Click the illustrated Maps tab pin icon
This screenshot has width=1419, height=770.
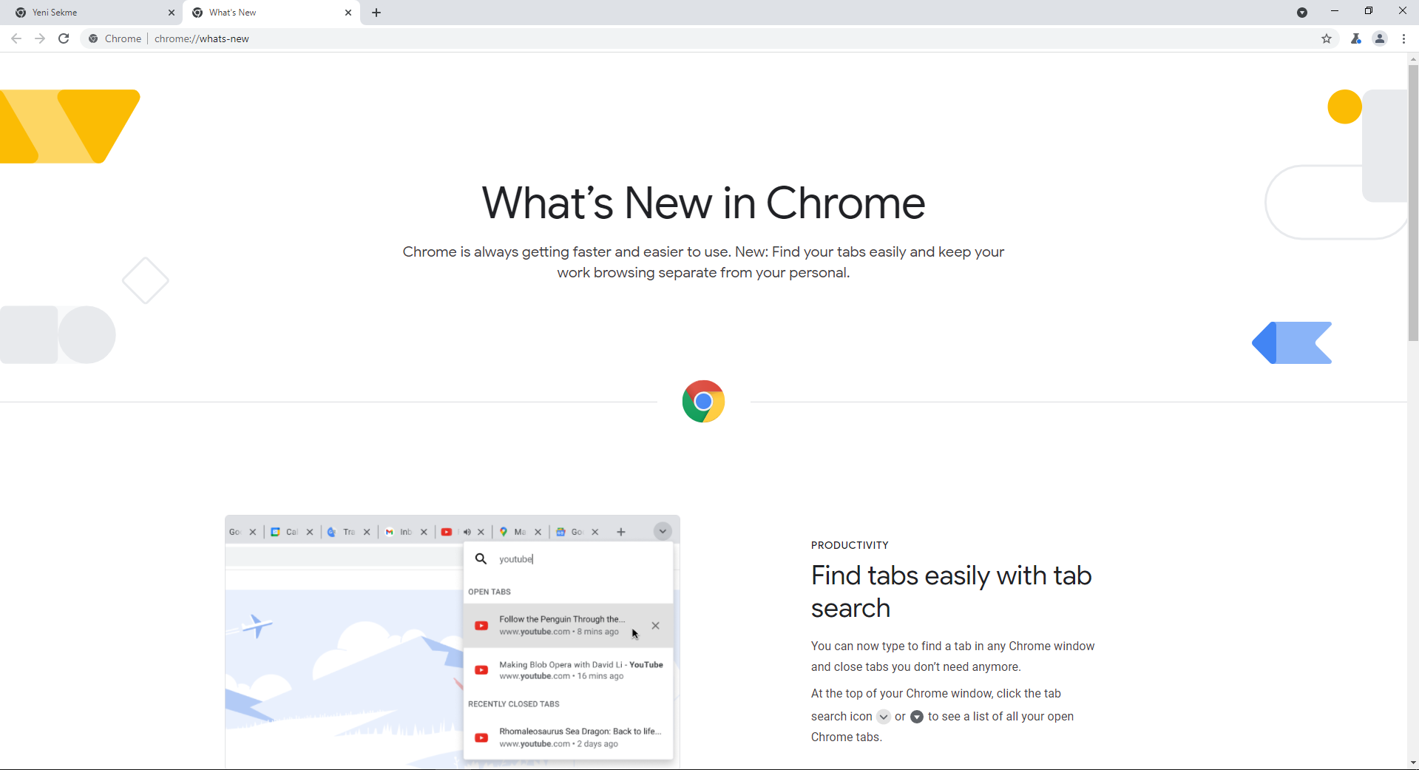(x=504, y=532)
